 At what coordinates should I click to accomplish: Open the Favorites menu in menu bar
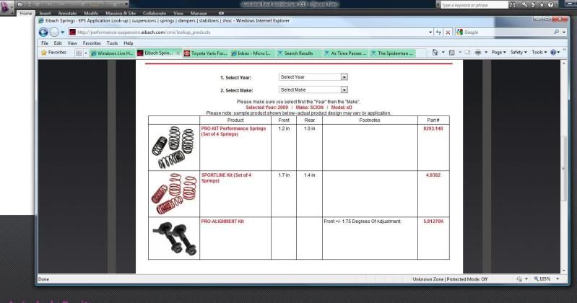(92, 43)
